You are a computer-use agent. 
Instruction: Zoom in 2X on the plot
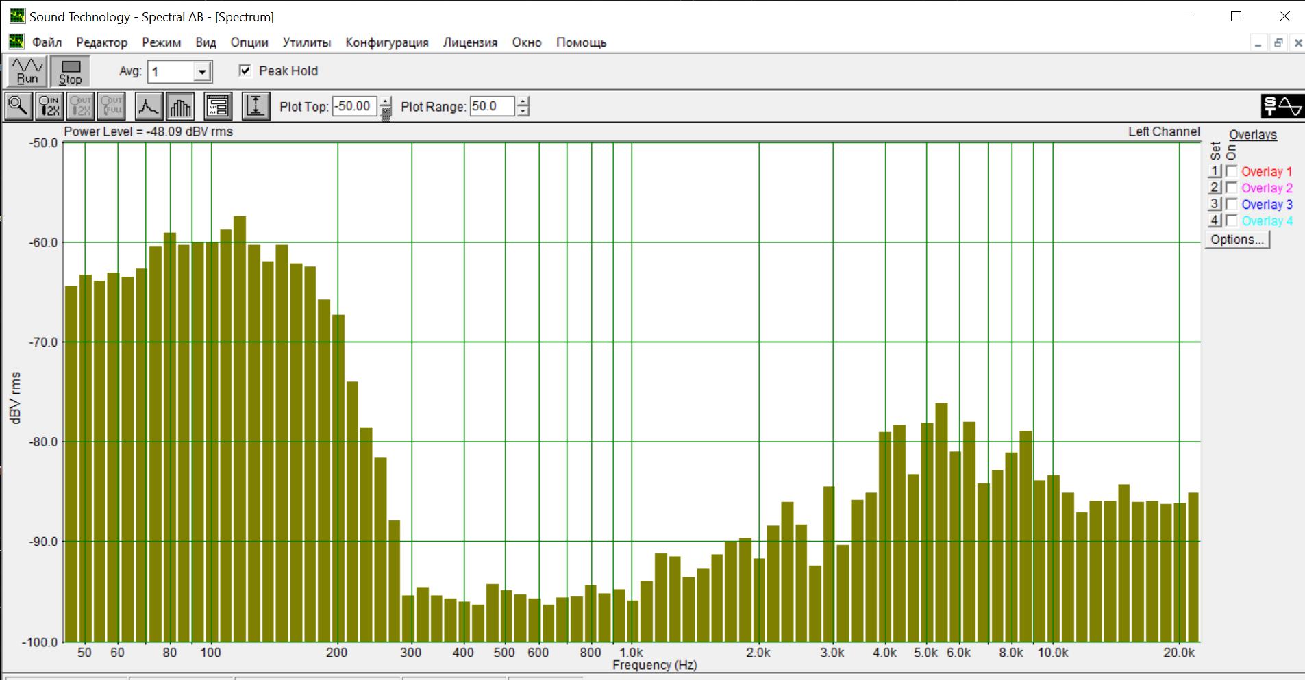[49, 106]
